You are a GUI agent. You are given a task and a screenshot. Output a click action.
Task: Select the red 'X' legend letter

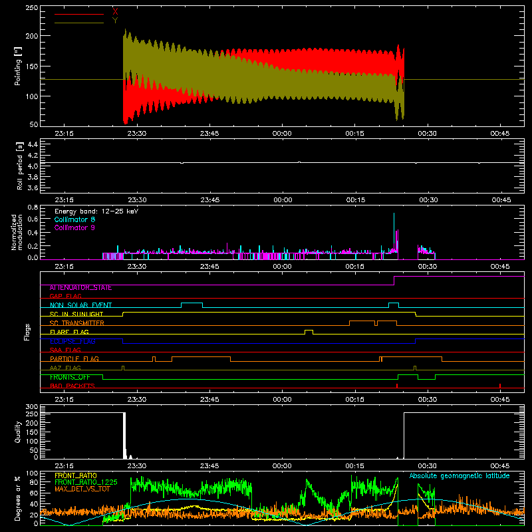(x=115, y=11)
